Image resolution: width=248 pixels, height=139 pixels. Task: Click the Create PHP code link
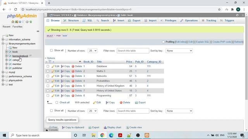(x=222, y=42)
